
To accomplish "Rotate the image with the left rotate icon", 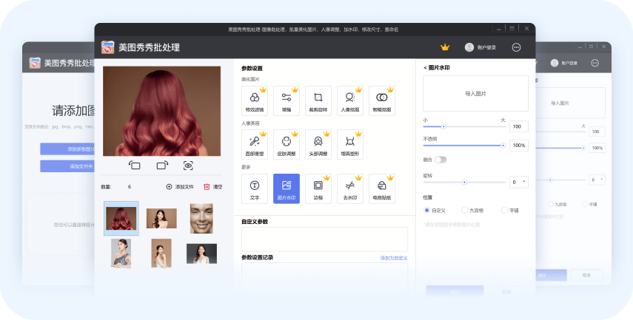I will pyautogui.click(x=135, y=166).
